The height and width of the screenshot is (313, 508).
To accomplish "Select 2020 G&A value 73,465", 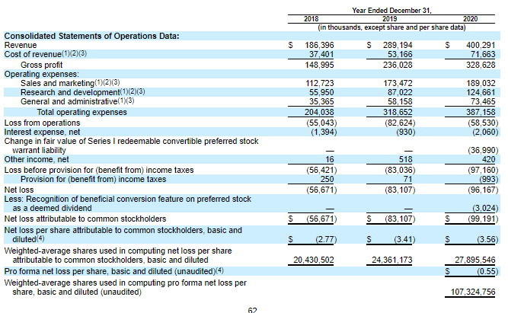I will click(483, 101).
